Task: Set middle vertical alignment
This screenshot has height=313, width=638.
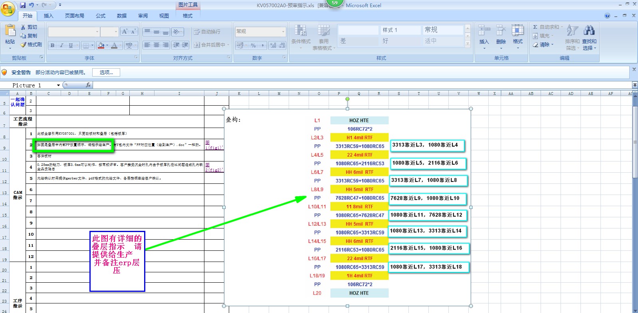Action: [157, 31]
